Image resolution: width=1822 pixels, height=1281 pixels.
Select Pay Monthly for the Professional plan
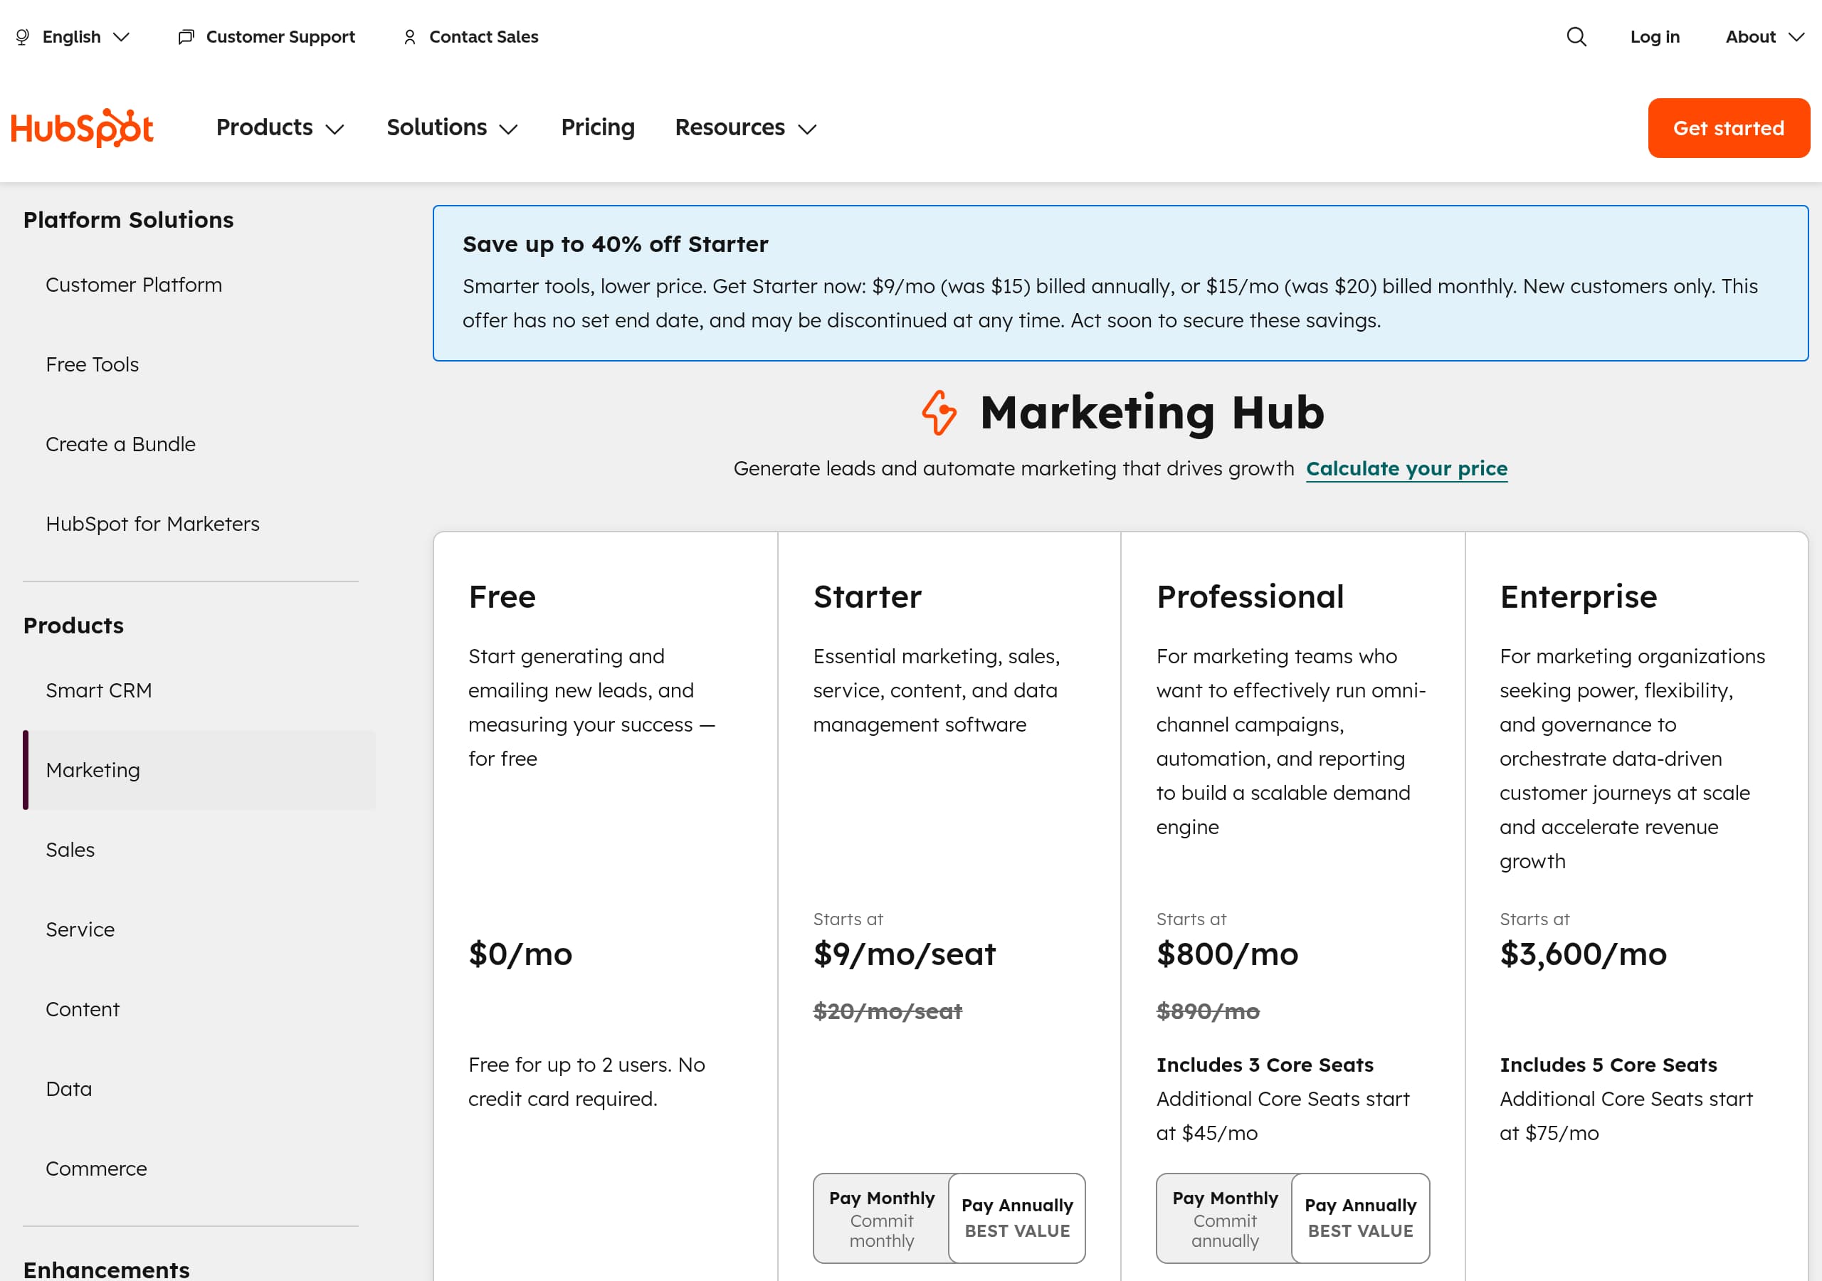[x=1224, y=1218]
